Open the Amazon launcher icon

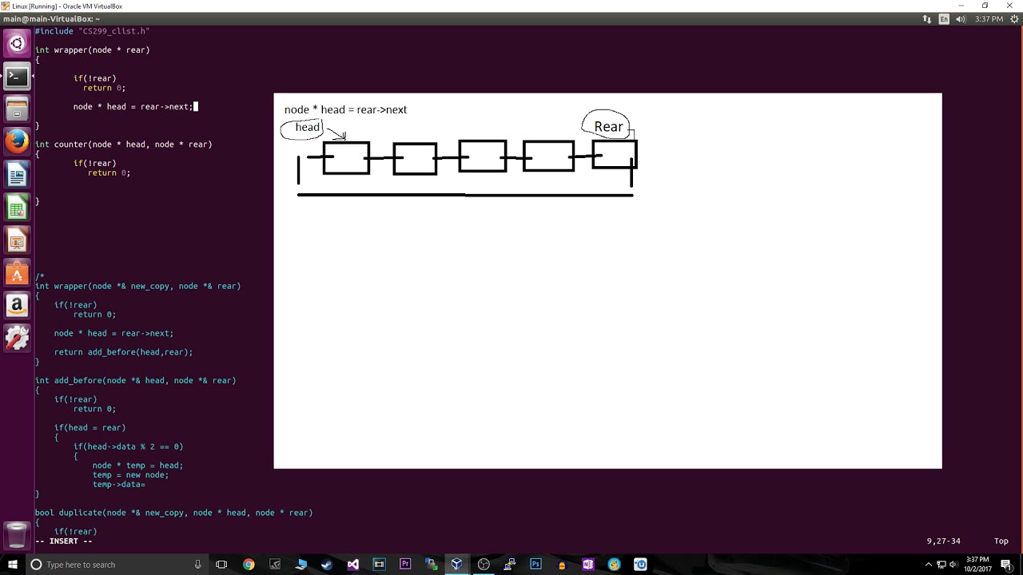pyautogui.click(x=17, y=305)
